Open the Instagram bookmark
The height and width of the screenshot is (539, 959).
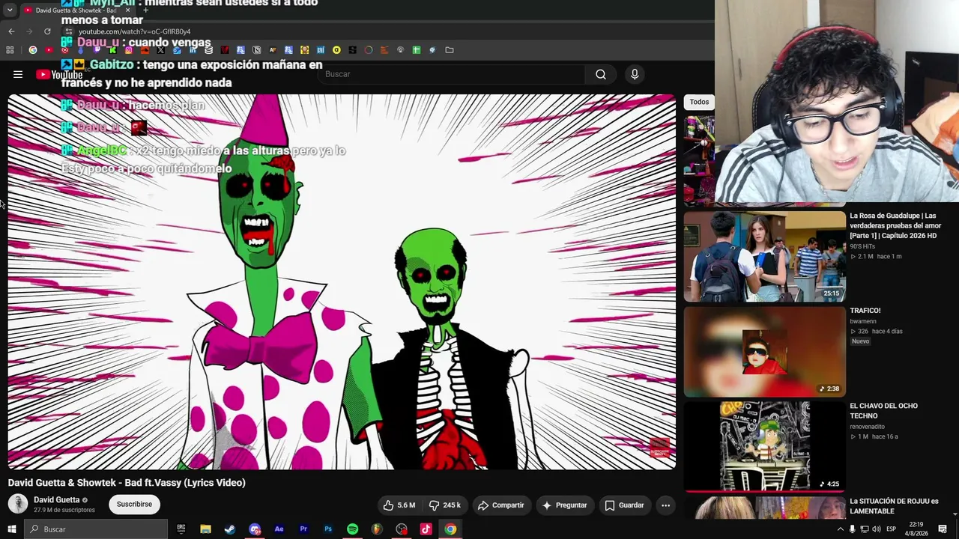click(x=129, y=50)
